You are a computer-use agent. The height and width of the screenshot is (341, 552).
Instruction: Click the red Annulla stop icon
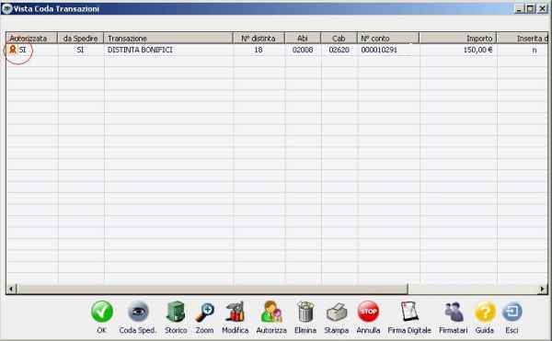click(368, 312)
